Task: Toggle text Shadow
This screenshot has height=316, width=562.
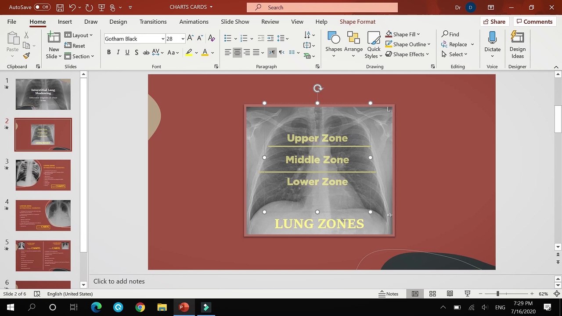Action: (x=137, y=52)
